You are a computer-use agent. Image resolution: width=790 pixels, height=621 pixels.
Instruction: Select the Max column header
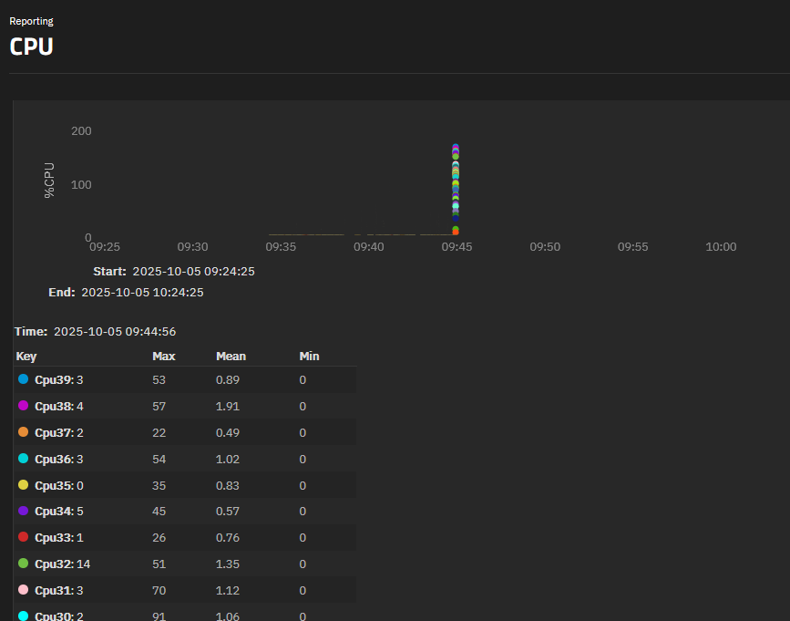[x=164, y=357]
